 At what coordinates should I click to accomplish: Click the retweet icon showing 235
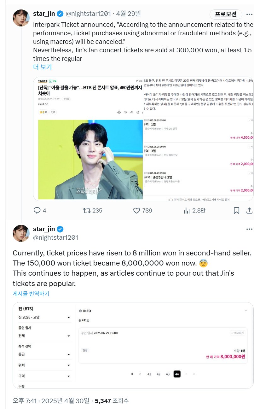tap(86, 210)
